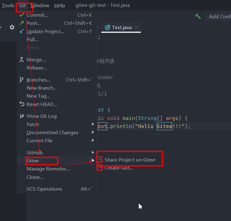Screen dimensions: 231x221
Task: Expand the GitHub submenu arrow
Action: point(93,152)
